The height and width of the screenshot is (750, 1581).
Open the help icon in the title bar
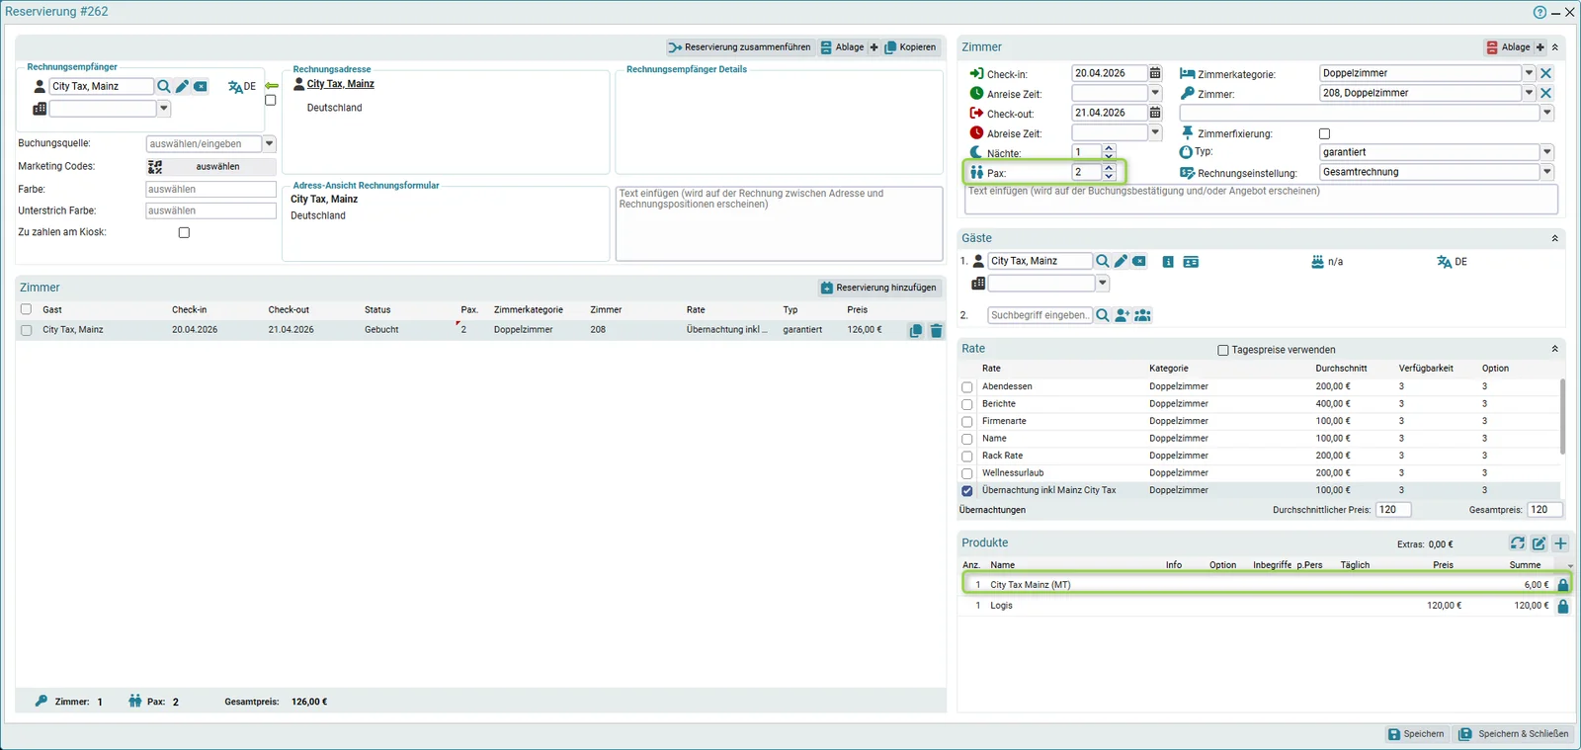1539,12
